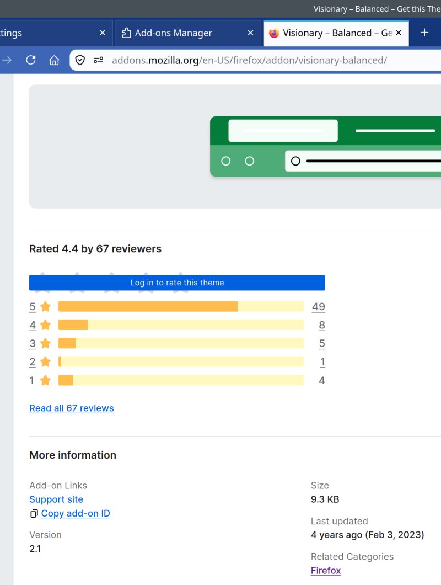
Task: Click the star icon in 1-star row
Action: 46,381
